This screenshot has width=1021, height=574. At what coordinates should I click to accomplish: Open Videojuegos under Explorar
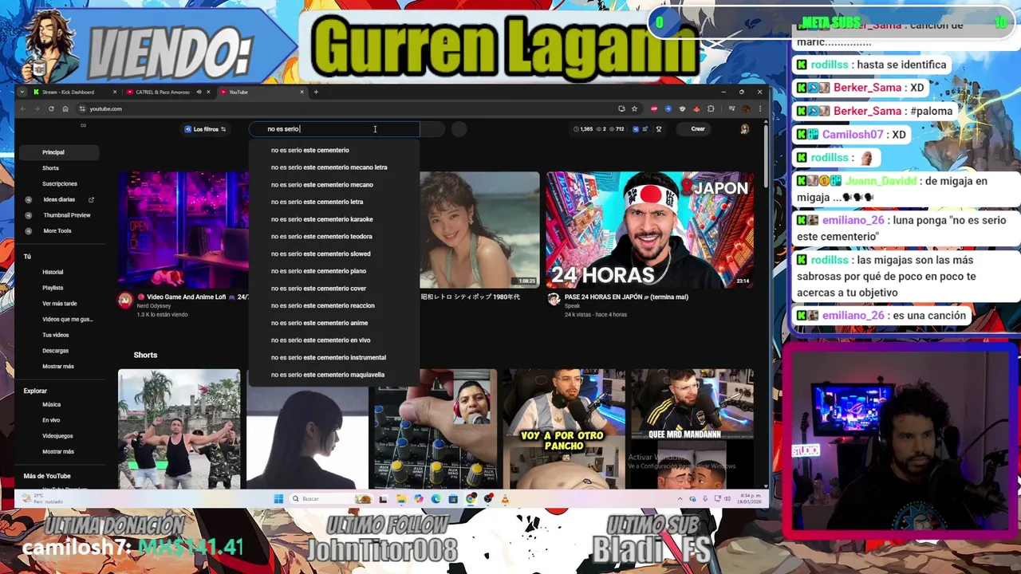(x=60, y=436)
